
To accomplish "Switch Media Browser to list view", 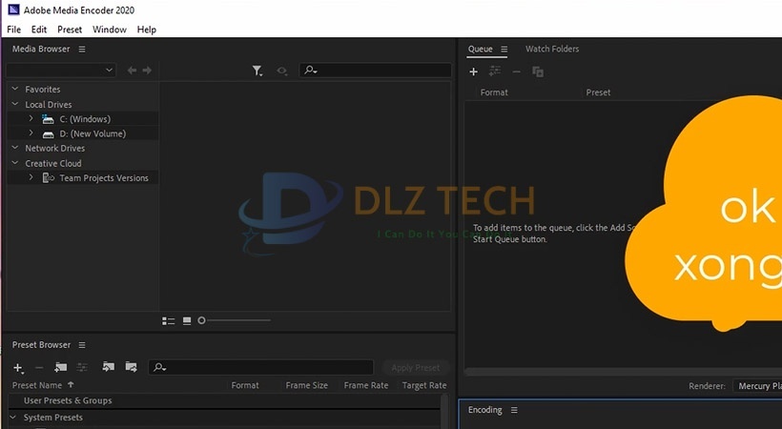I will pyautogui.click(x=169, y=320).
